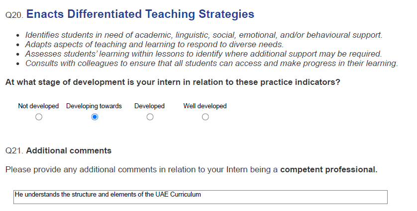Click the Q20 question number

[x=14, y=15]
